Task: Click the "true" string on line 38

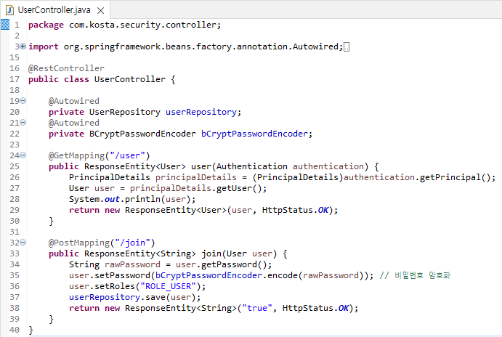Action: point(257,308)
